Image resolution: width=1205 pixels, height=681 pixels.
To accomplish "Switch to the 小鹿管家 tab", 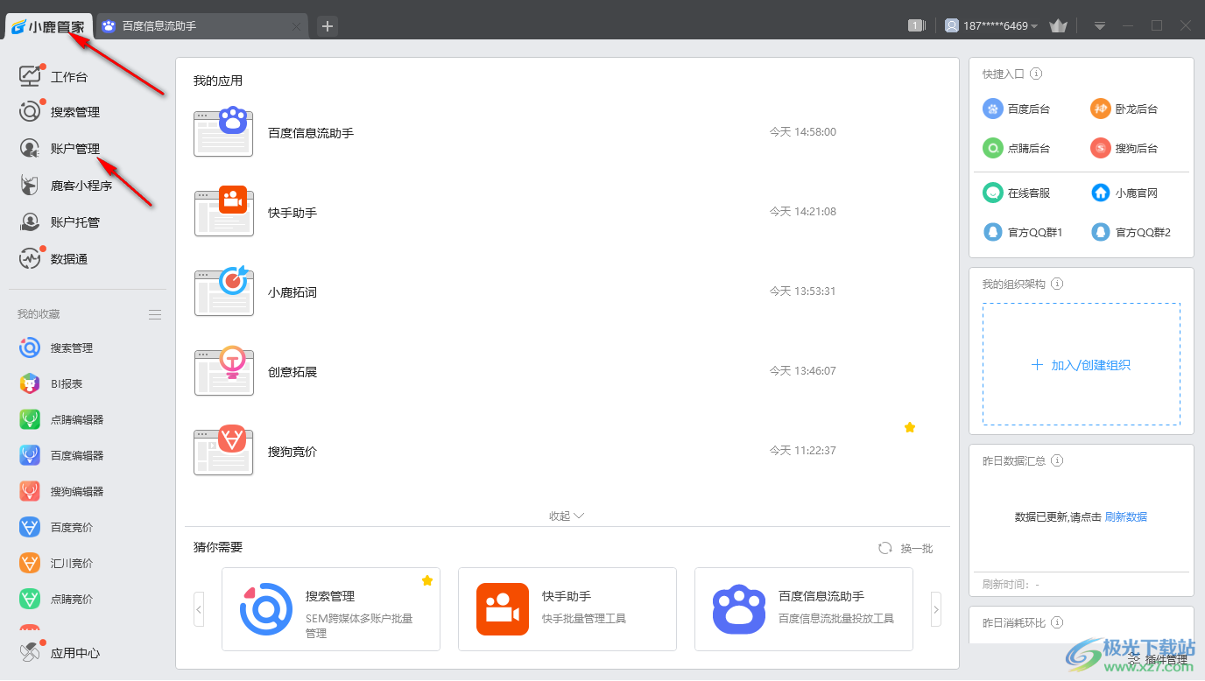I will (48, 26).
